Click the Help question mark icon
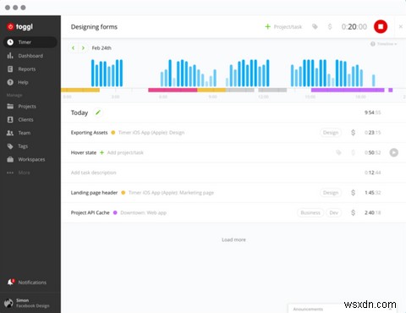Image resolution: width=406 pixels, height=313 pixels. (x=10, y=82)
